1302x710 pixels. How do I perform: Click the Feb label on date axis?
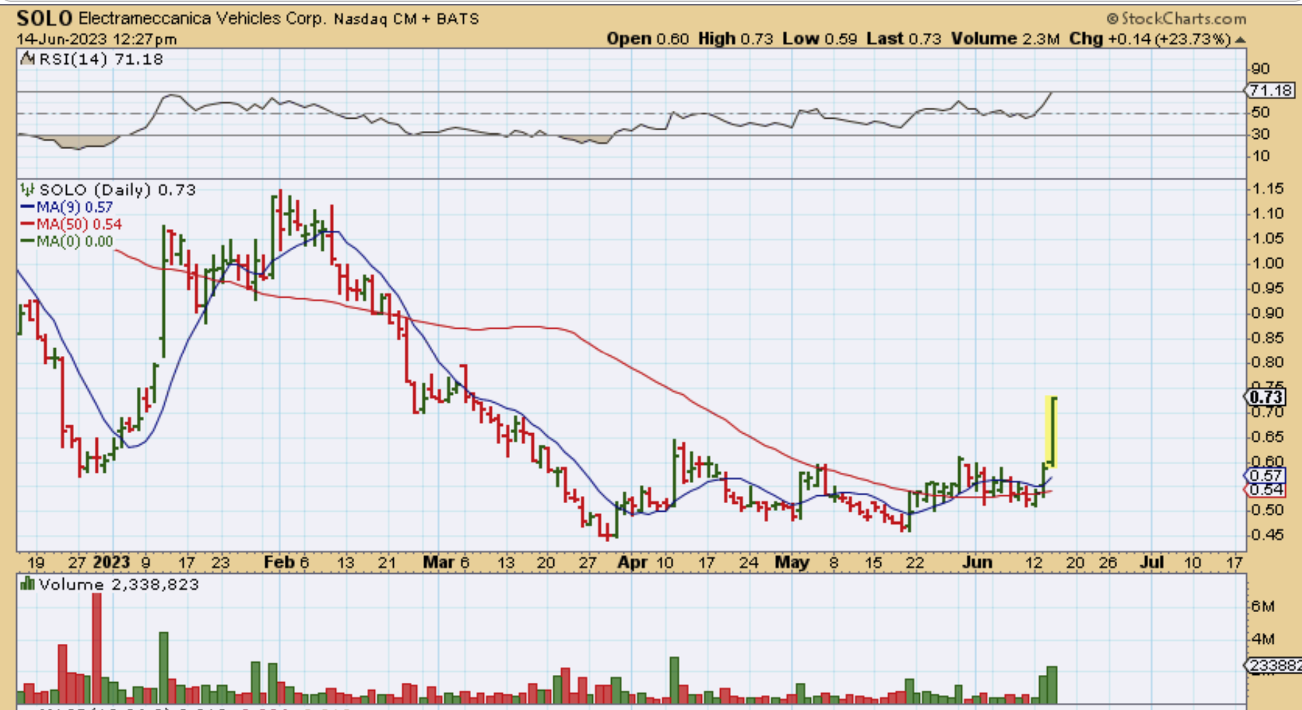coord(279,562)
